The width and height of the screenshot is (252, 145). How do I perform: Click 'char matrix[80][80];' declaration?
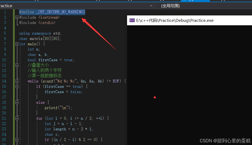point(40,39)
